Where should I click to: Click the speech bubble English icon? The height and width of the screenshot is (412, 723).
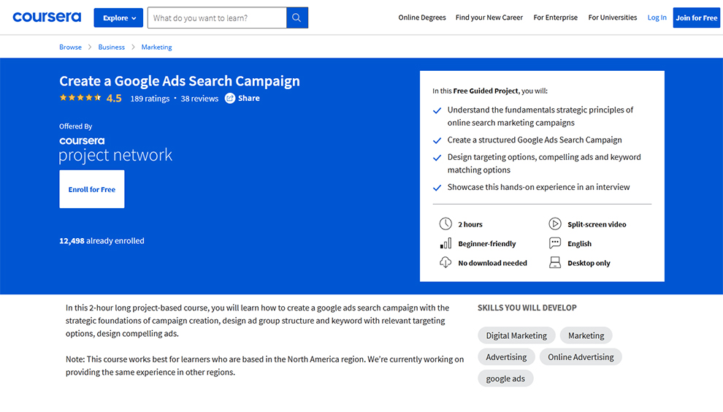555,243
